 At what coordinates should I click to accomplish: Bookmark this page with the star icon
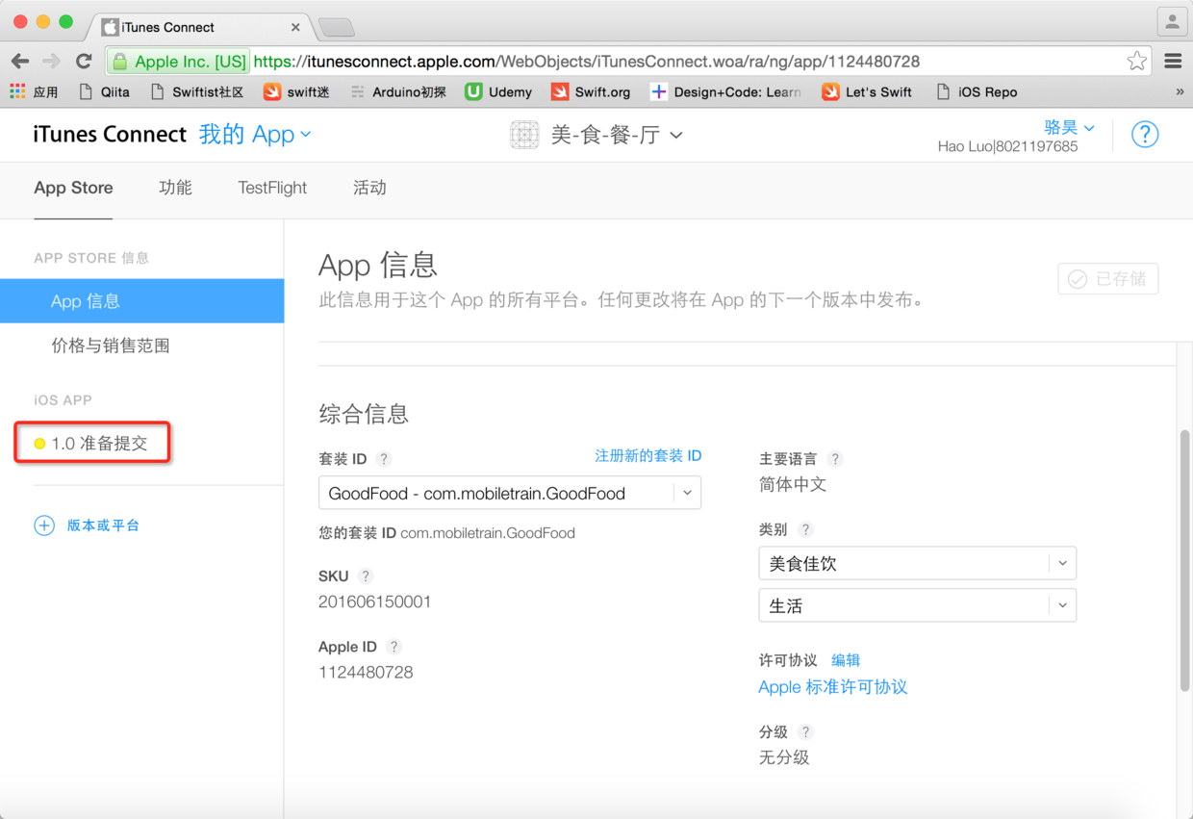(1136, 62)
